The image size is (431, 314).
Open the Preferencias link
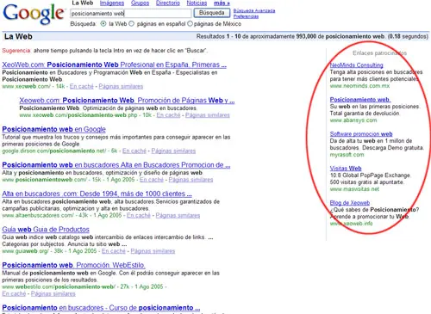coord(246,16)
